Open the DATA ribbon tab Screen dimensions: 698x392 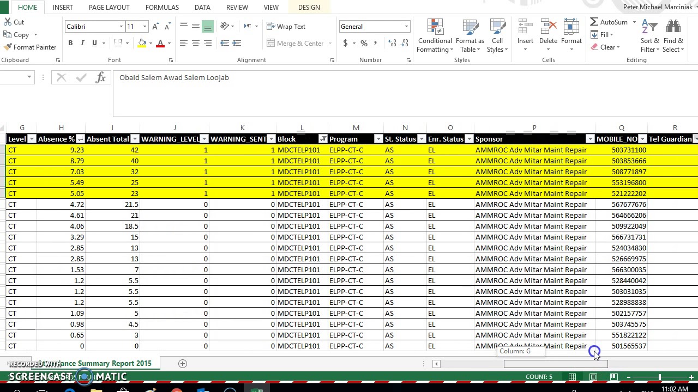click(x=202, y=7)
